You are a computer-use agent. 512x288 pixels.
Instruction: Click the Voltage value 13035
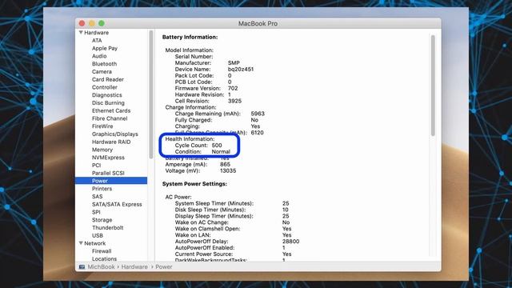(228, 170)
